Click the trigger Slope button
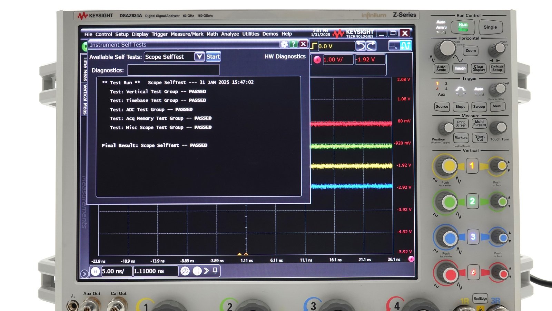 click(461, 107)
